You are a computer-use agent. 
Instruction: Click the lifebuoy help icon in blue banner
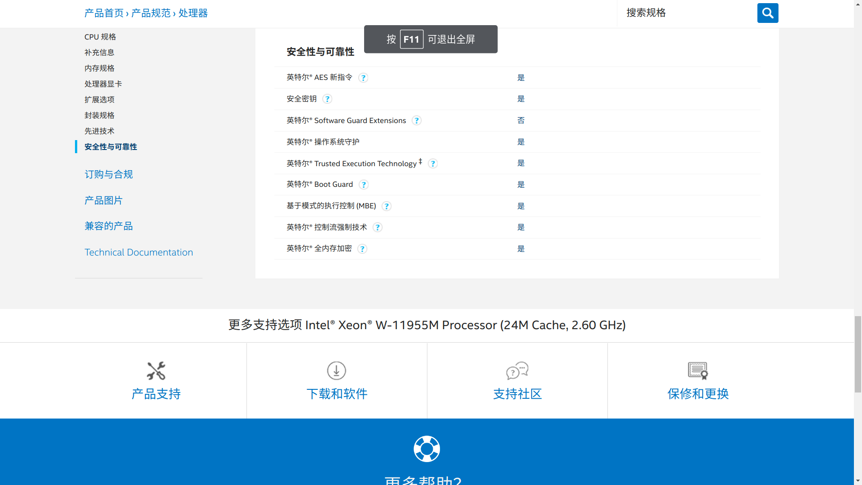427,449
